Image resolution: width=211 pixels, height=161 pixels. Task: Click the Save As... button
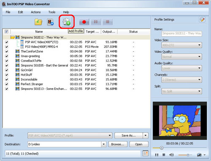[129, 136]
